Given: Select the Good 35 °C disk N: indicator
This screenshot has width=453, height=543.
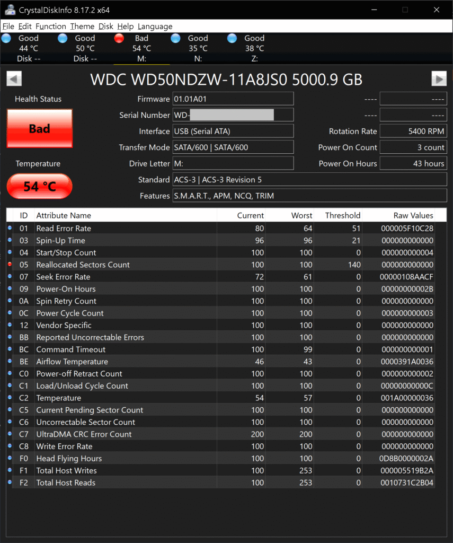Looking at the screenshot, I should 198,48.
